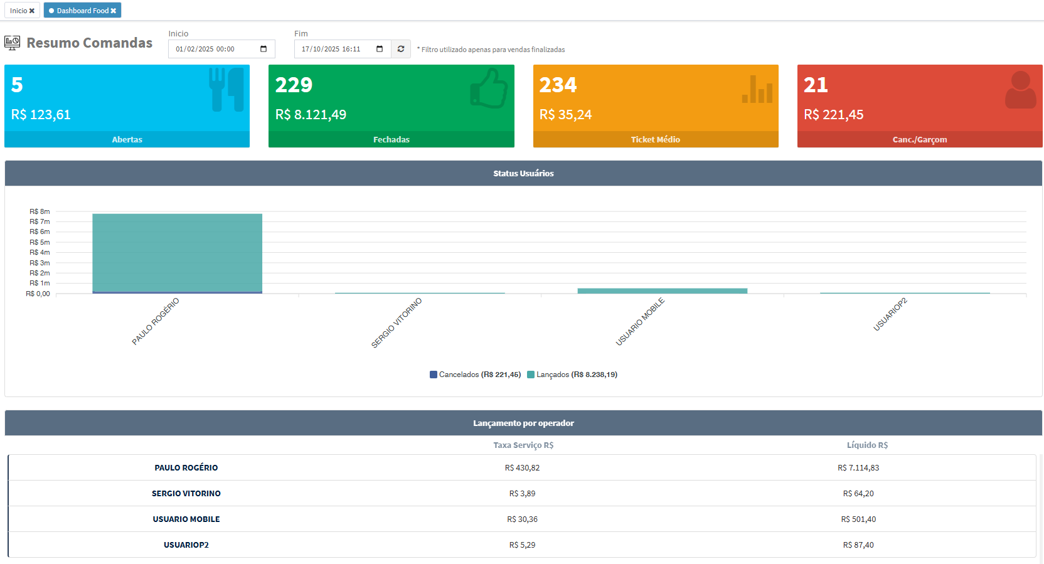The width and height of the screenshot is (1044, 564).
Task: Select the USUARIO MOBILE row in operator table
Action: click(521, 519)
